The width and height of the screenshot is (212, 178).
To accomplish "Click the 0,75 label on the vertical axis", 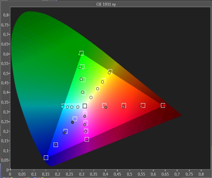I will (x=5, y=25).
